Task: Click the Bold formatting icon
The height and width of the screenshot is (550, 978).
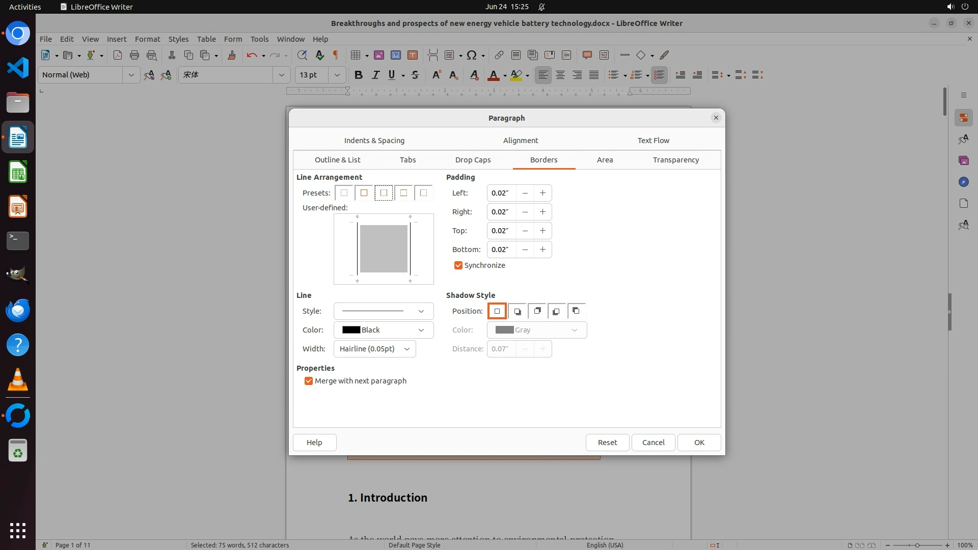Action: pos(359,75)
